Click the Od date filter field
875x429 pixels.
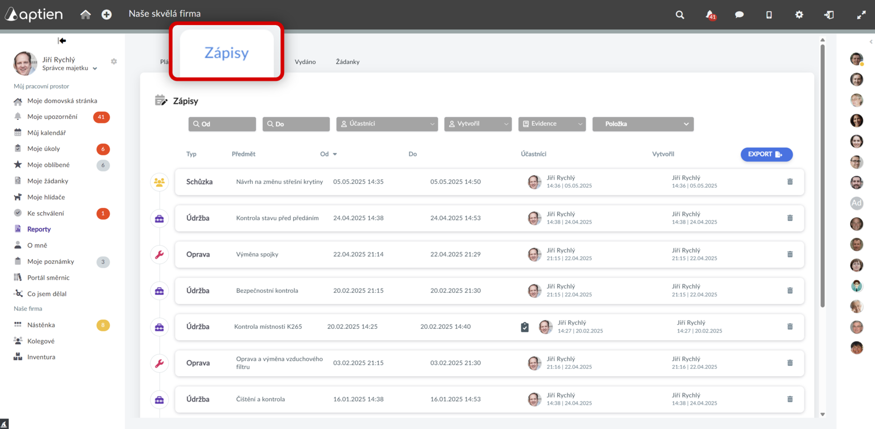[x=222, y=124]
